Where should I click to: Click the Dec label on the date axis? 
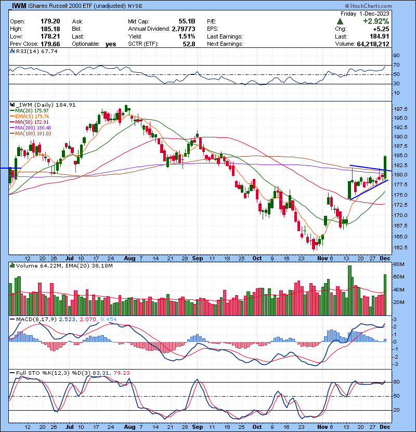pyautogui.click(x=385, y=258)
